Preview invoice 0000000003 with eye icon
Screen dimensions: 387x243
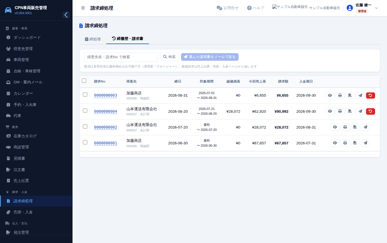330,96
